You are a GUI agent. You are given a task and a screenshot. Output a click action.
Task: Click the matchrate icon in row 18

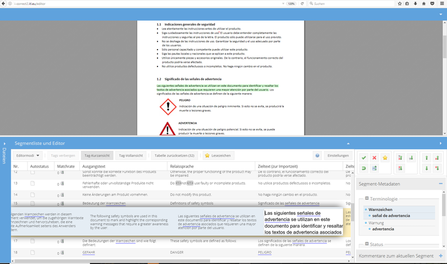[62, 253]
